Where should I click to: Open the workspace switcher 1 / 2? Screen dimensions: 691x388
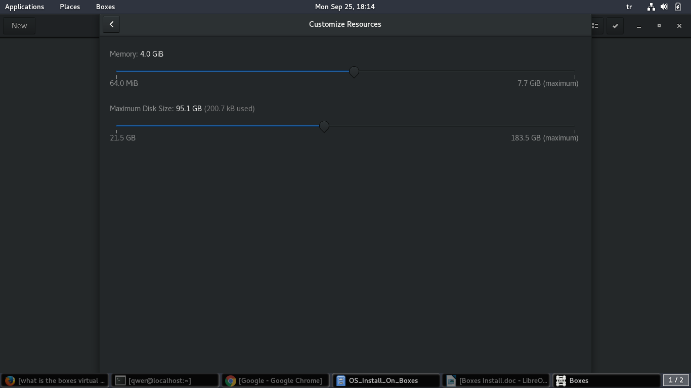click(x=676, y=380)
